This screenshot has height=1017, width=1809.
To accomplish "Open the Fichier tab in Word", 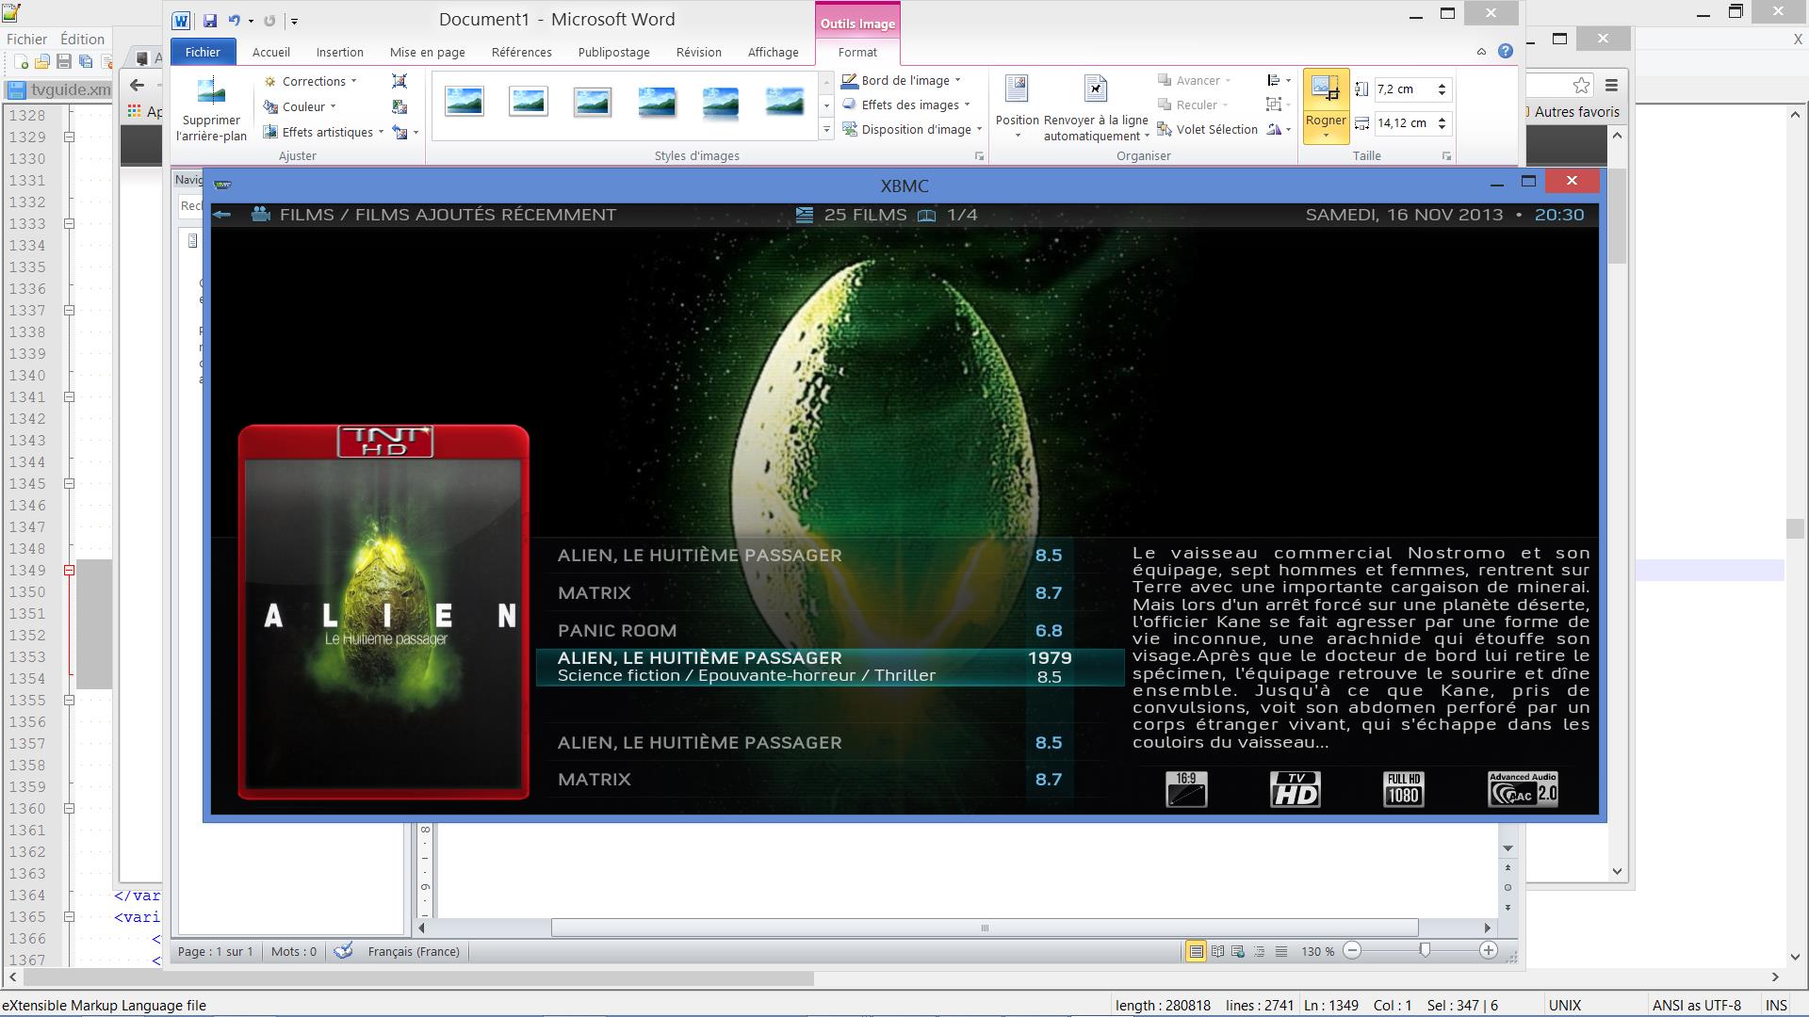I will 203,52.
